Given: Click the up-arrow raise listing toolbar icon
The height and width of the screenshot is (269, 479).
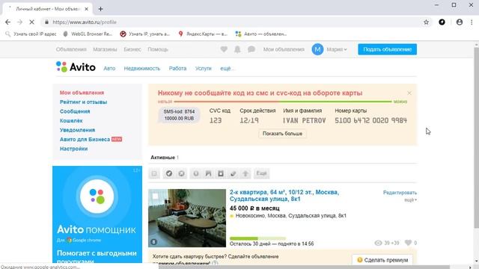Looking at the screenshot, I should pos(245,173).
